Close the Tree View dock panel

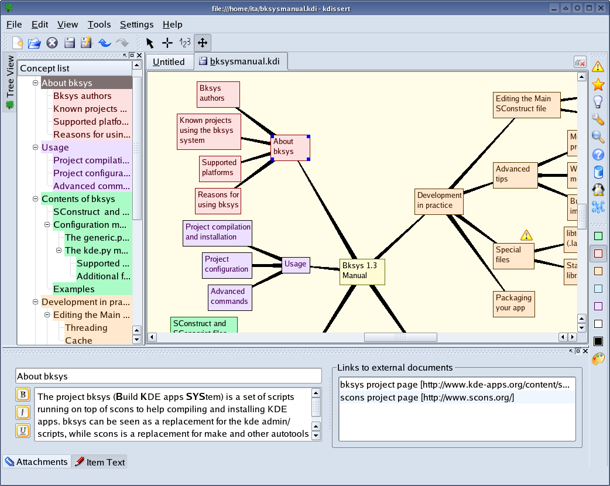139,55
